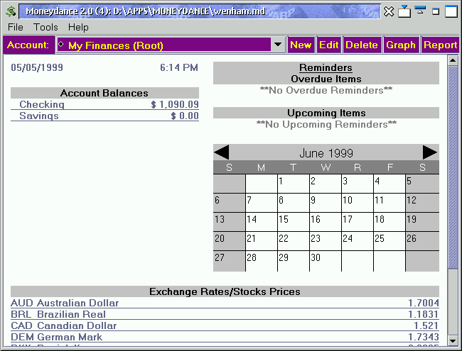Click the 1.7343 German Mark rate value
The image size is (462, 351).
point(424,337)
